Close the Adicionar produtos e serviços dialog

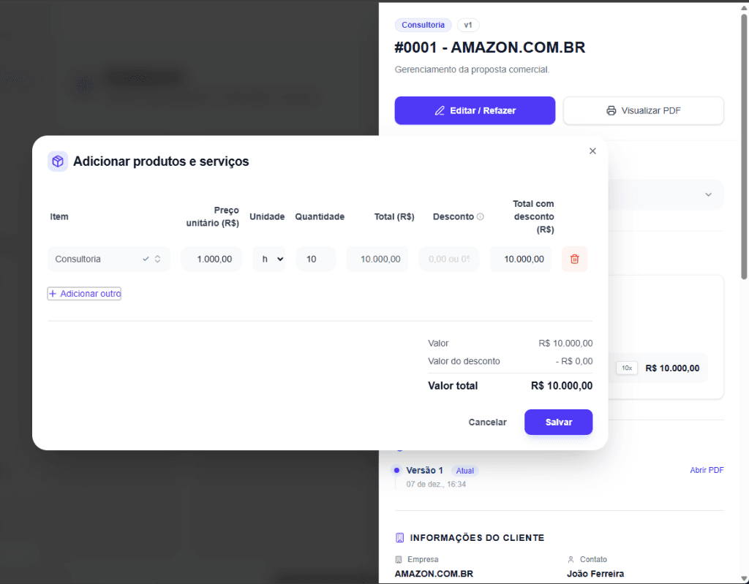pyautogui.click(x=592, y=151)
